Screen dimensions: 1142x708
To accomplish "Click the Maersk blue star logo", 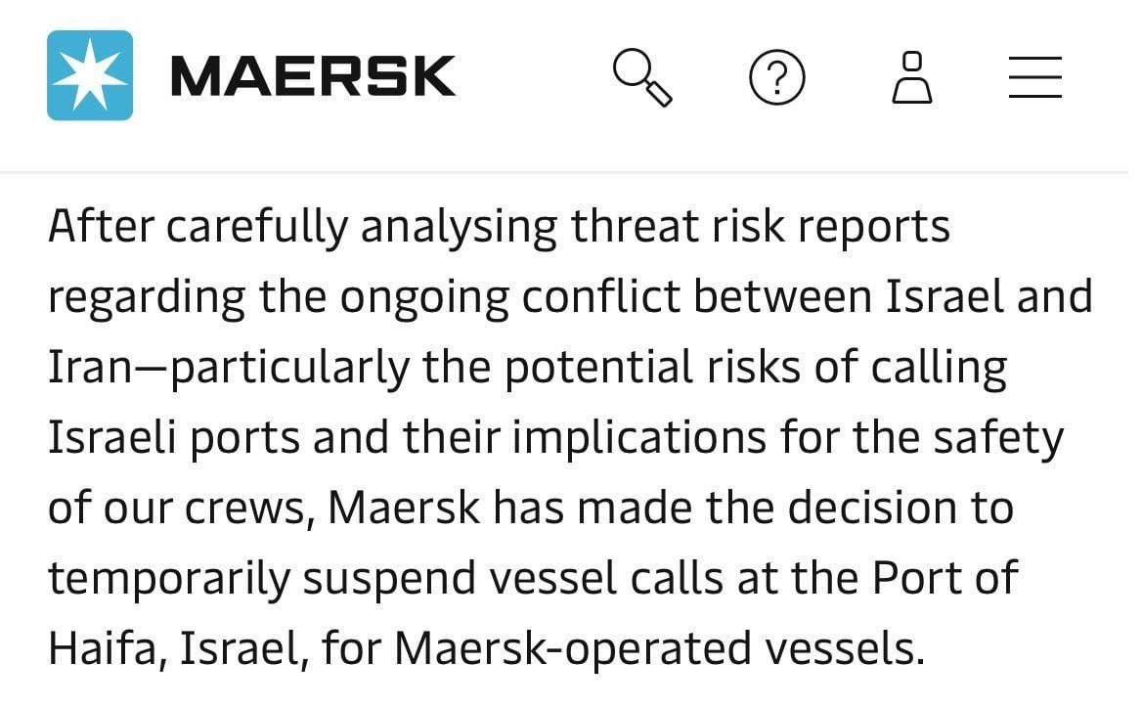I will tap(89, 75).
